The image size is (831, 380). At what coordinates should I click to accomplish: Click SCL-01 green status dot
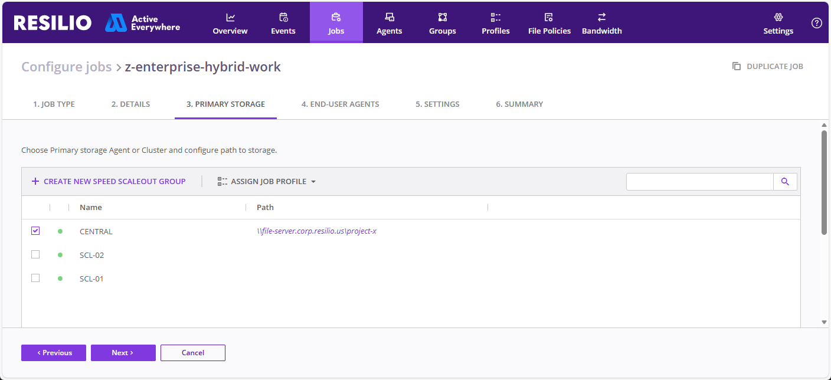[x=60, y=279]
